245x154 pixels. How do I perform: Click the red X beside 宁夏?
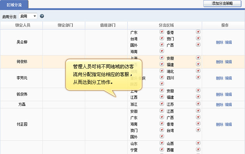pyautogui.click(x=162, y=149)
